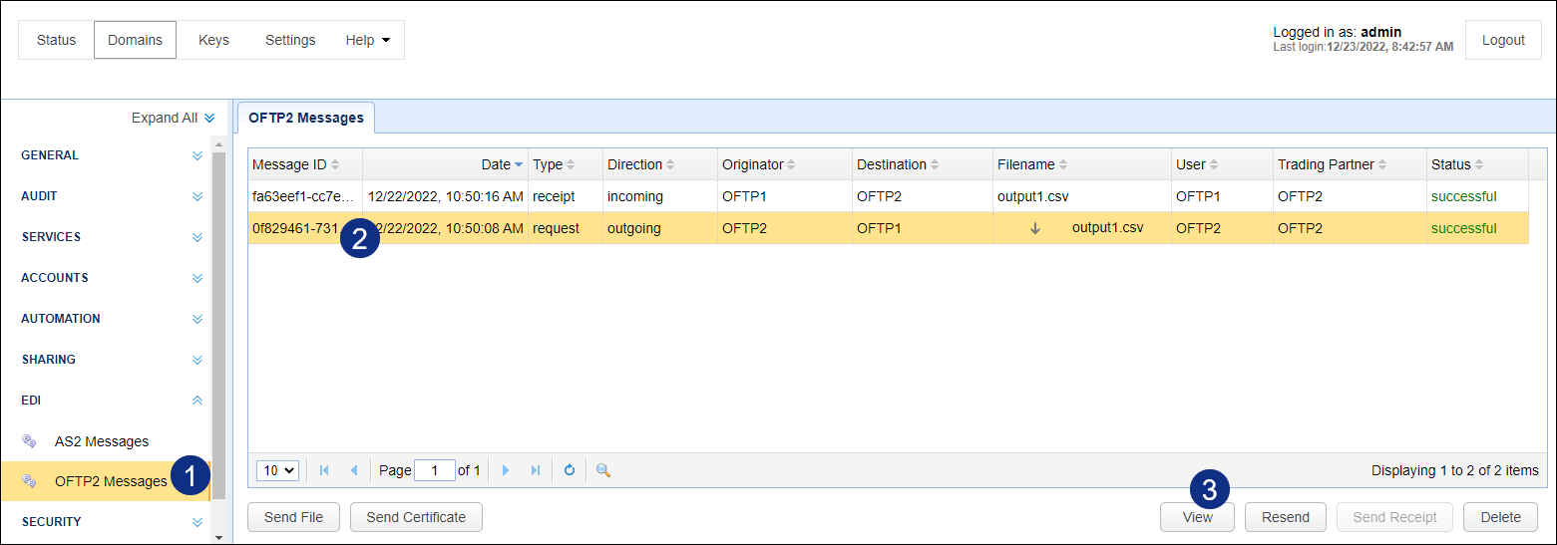Image resolution: width=1557 pixels, height=545 pixels.
Task: Click the download arrow beside output1.csv
Action: click(x=1035, y=228)
